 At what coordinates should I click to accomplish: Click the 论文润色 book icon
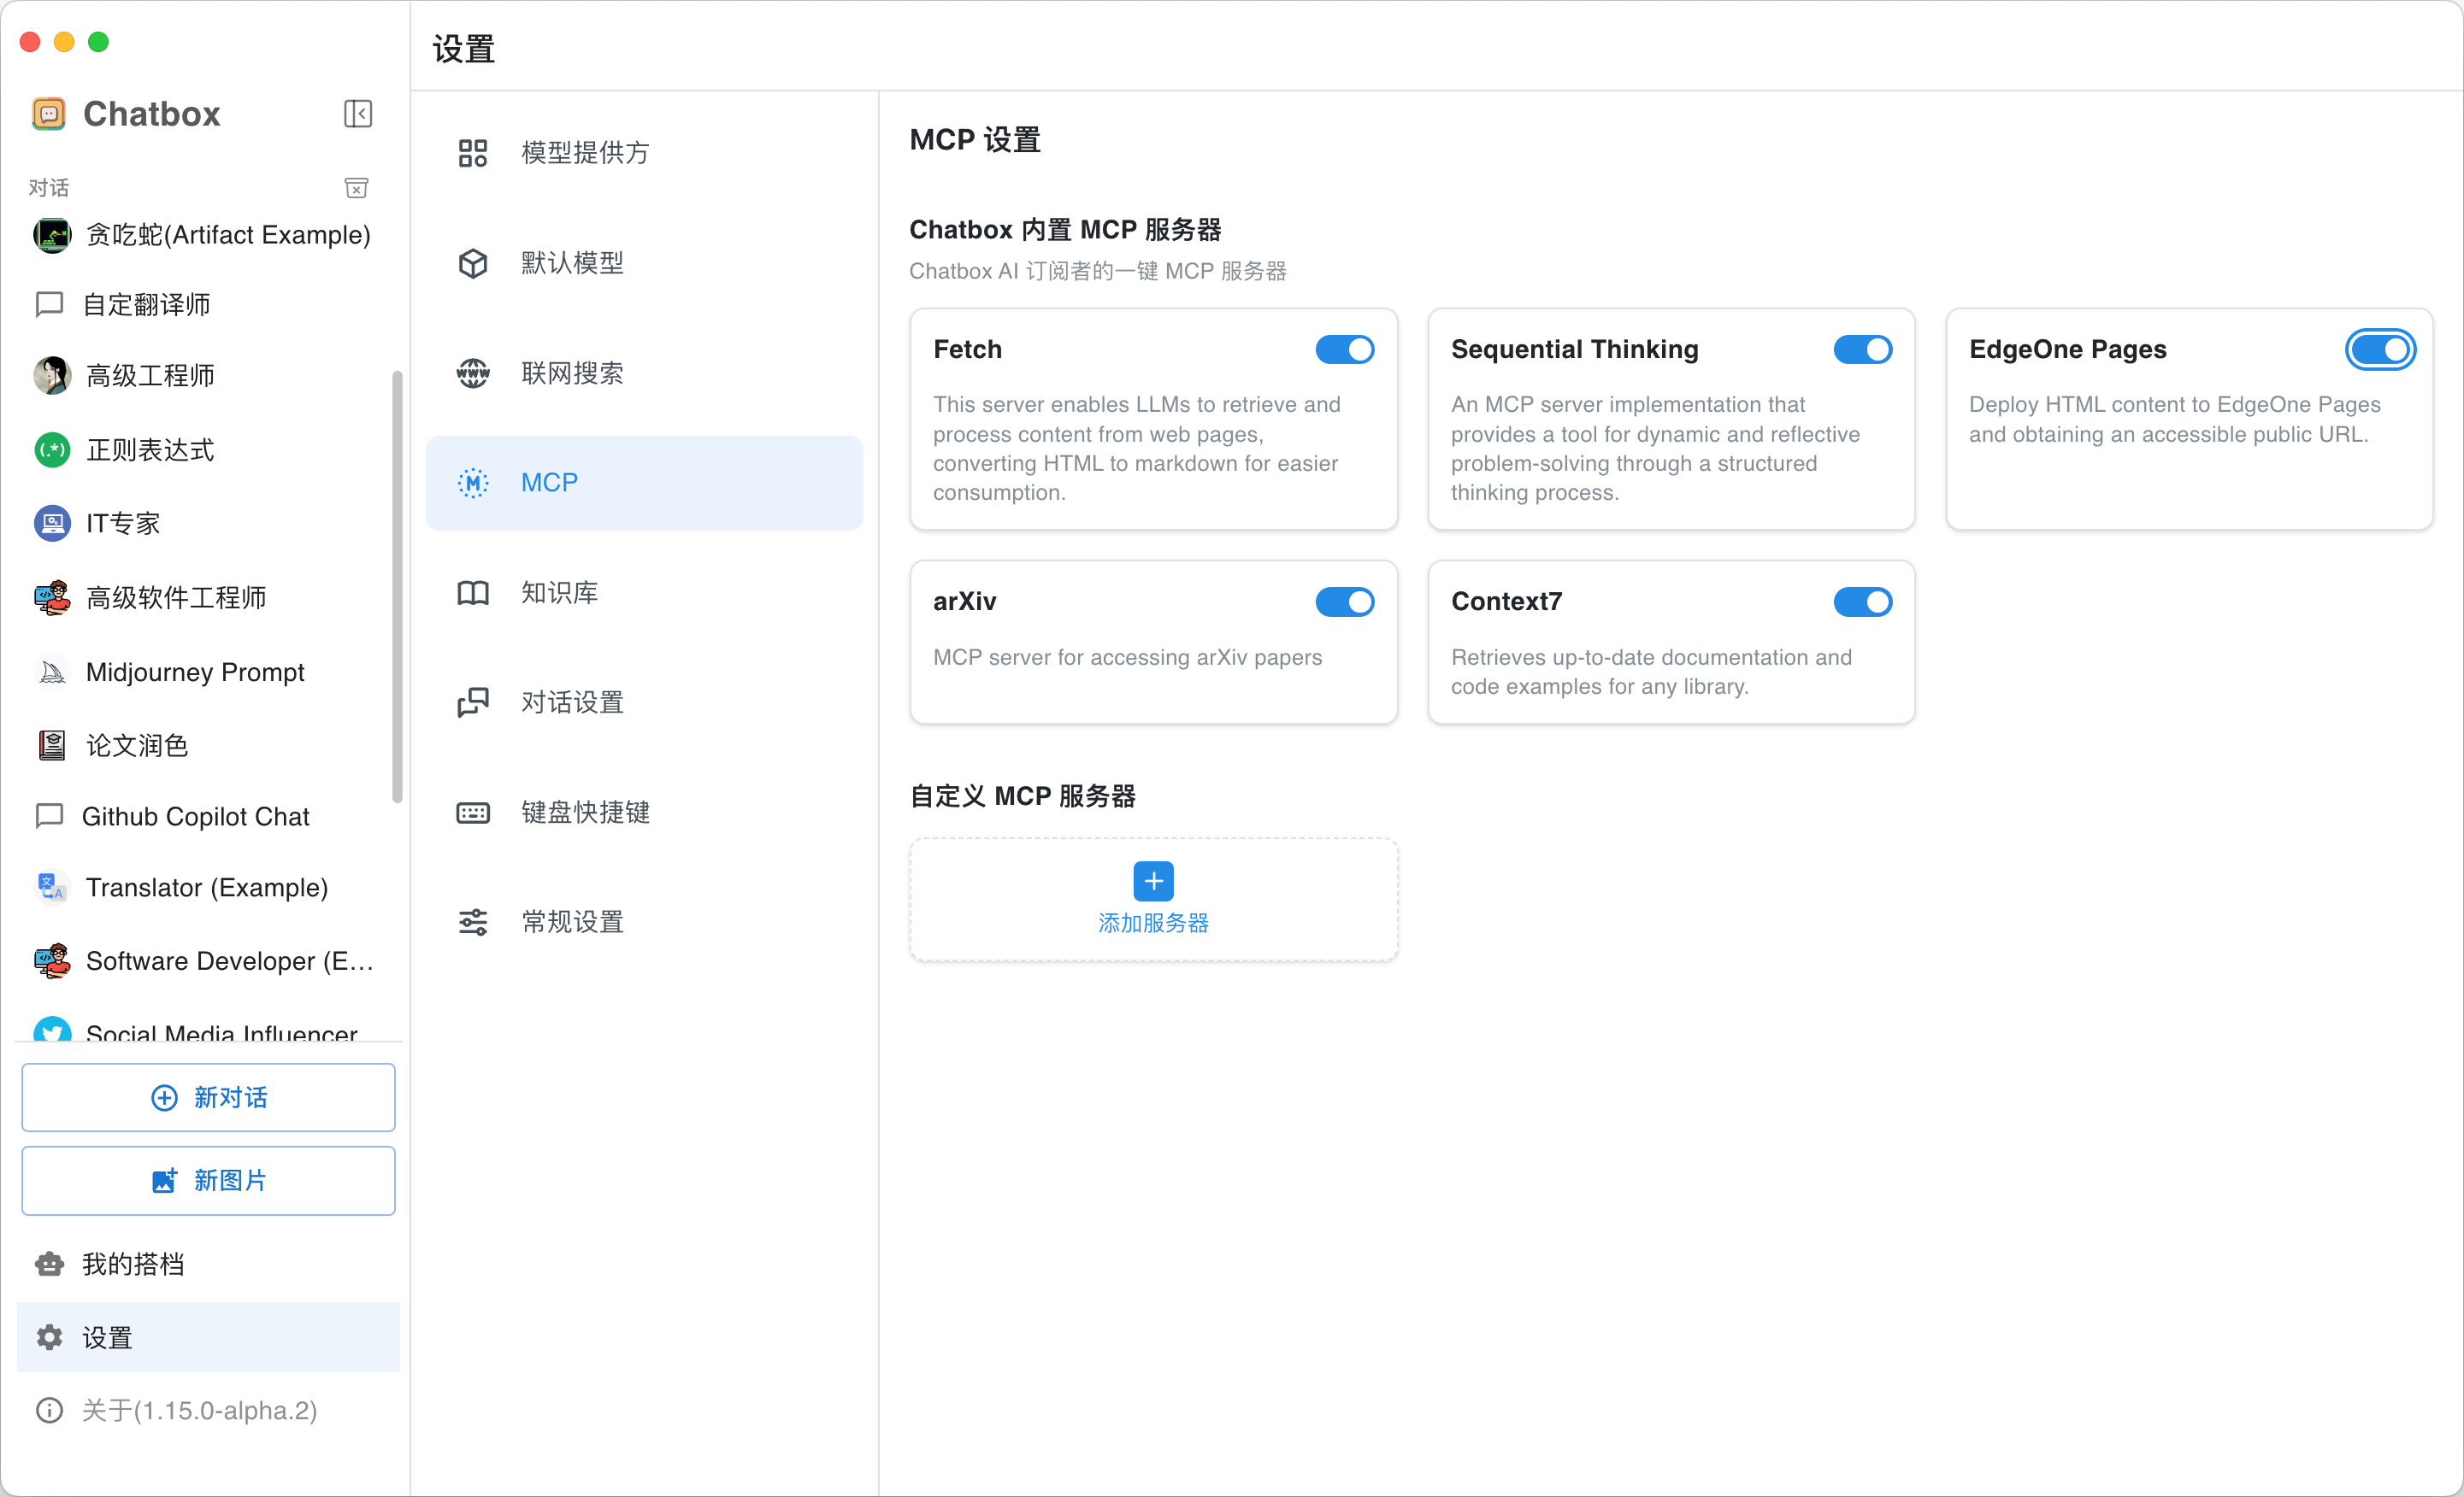[52, 745]
